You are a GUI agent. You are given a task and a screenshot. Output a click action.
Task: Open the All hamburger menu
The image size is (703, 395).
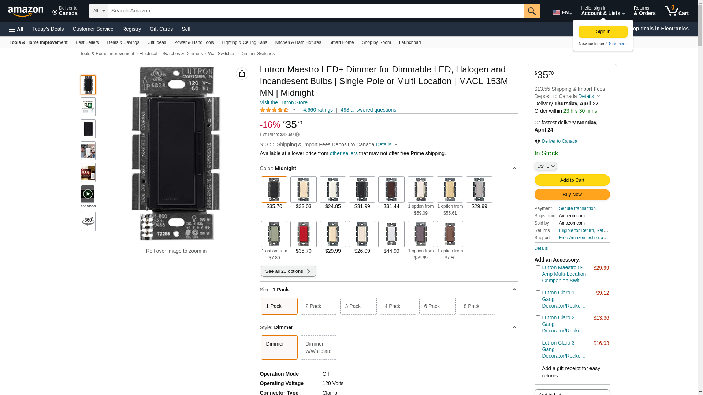tap(16, 29)
